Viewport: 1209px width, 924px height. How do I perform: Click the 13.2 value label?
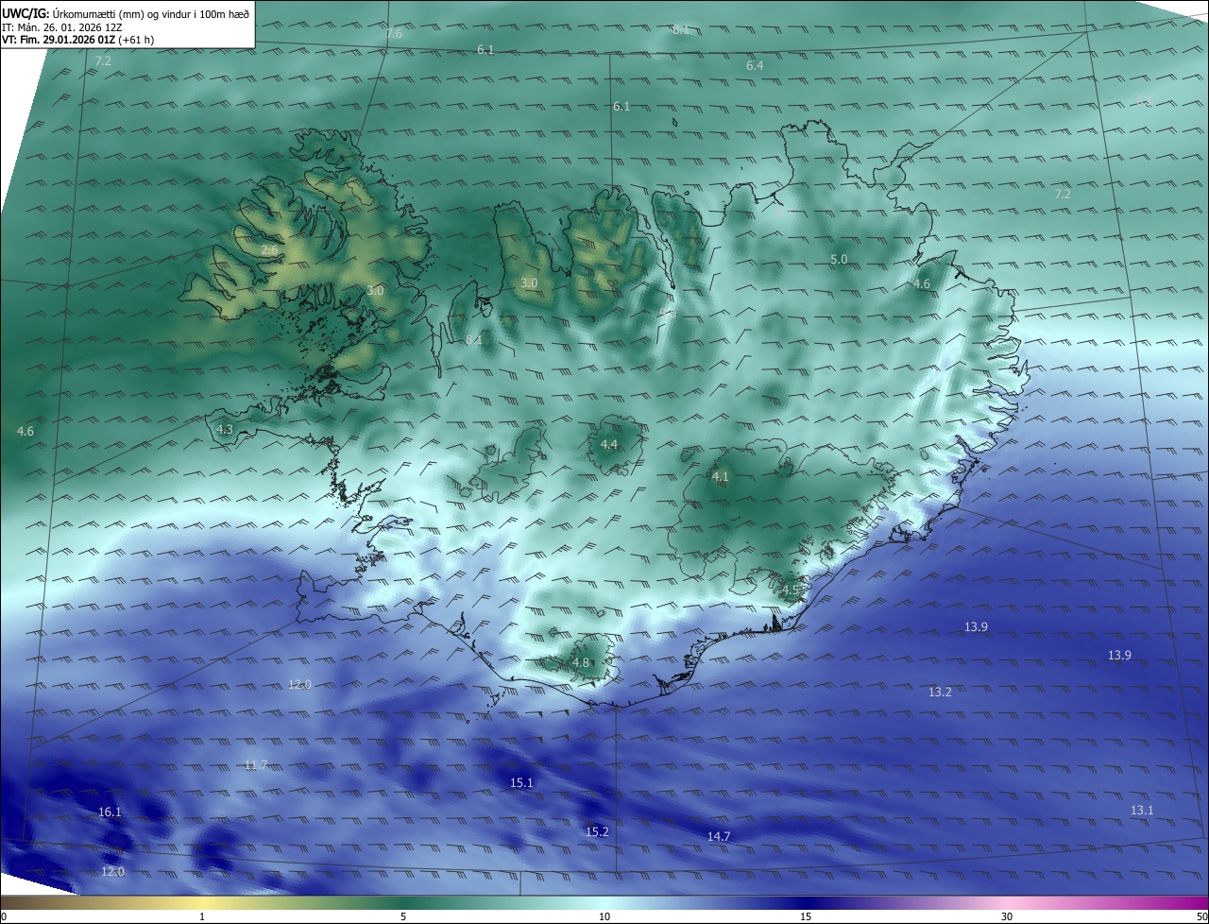[940, 693]
